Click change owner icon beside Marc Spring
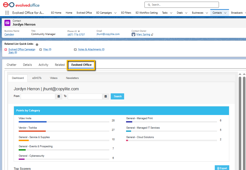Image resolution: width=246 pixels, height=170 pixels. 152,34
